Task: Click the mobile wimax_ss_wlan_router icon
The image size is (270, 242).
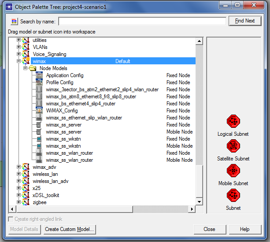Action: pos(39,160)
